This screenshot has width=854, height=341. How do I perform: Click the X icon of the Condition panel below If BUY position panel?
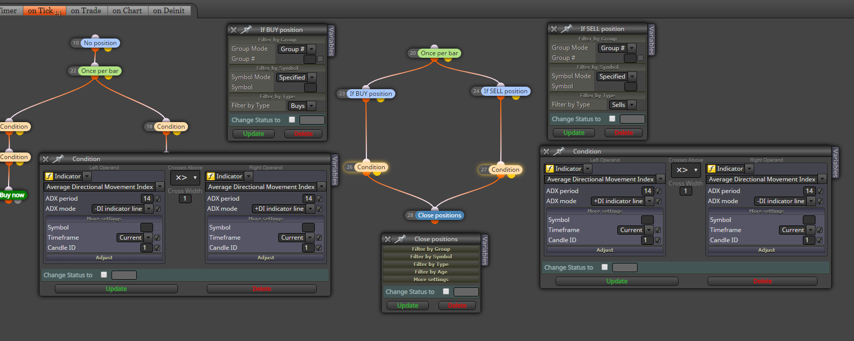(x=46, y=159)
